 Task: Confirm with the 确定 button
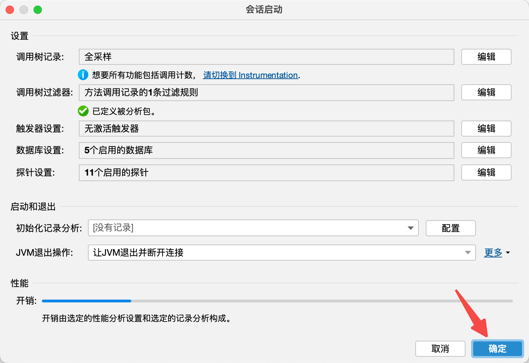point(497,349)
